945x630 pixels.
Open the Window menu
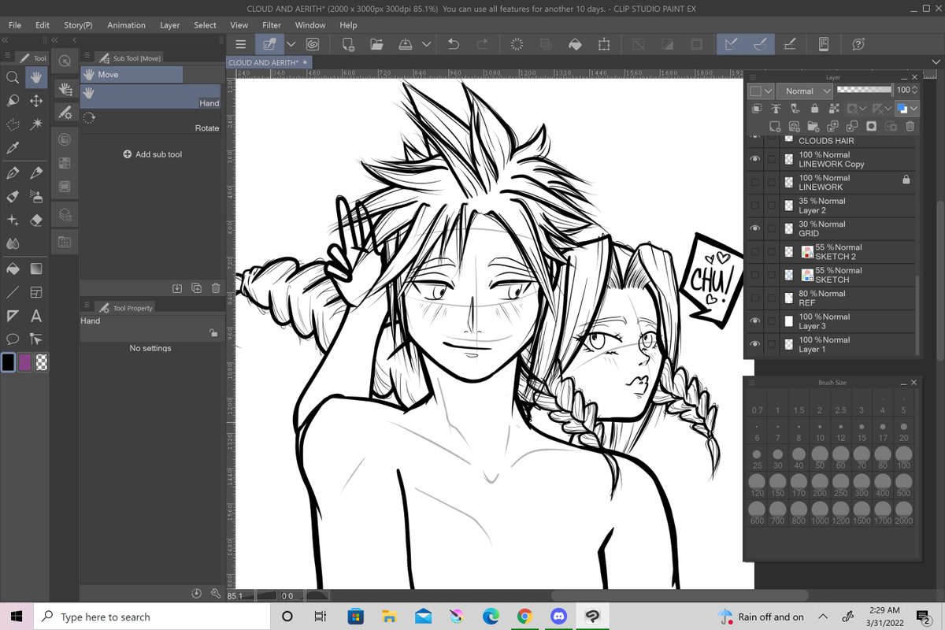[310, 25]
